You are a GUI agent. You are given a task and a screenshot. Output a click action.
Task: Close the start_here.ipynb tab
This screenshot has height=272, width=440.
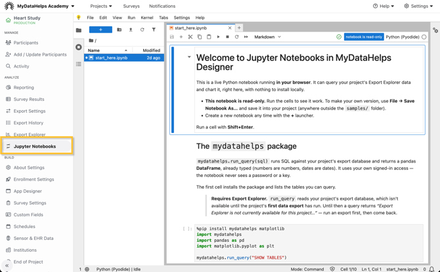tap(230, 28)
